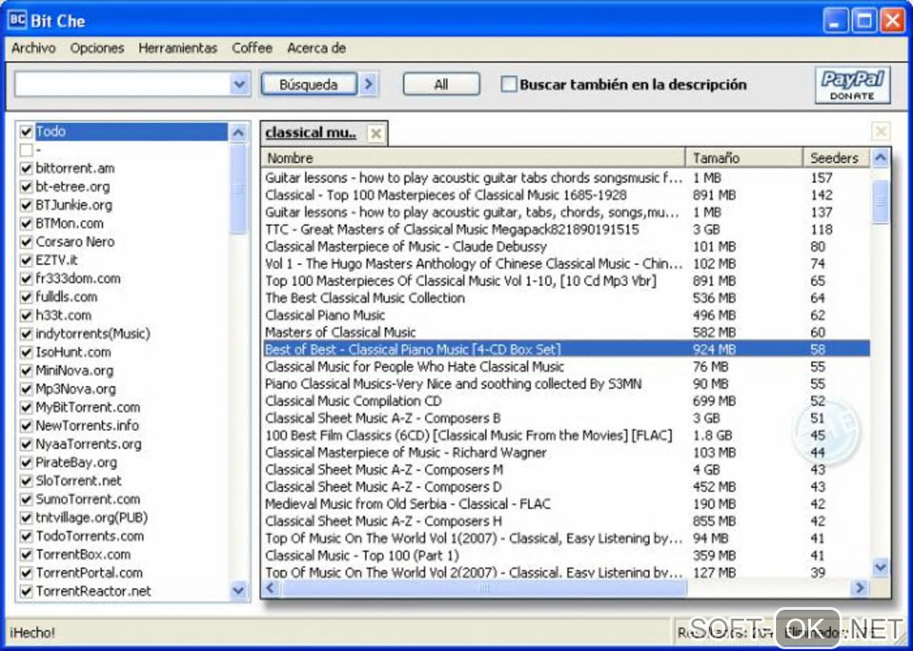Click the PayPal Donate icon
913x651 pixels.
pyautogui.click(x=852, y=85)
